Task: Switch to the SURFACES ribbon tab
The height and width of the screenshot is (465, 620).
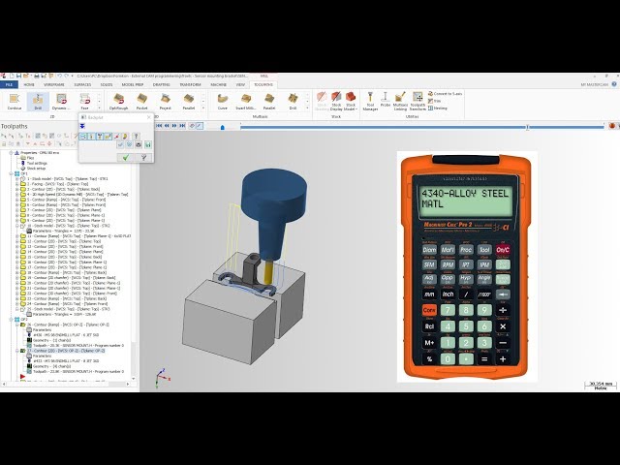Action: [82, 84]
